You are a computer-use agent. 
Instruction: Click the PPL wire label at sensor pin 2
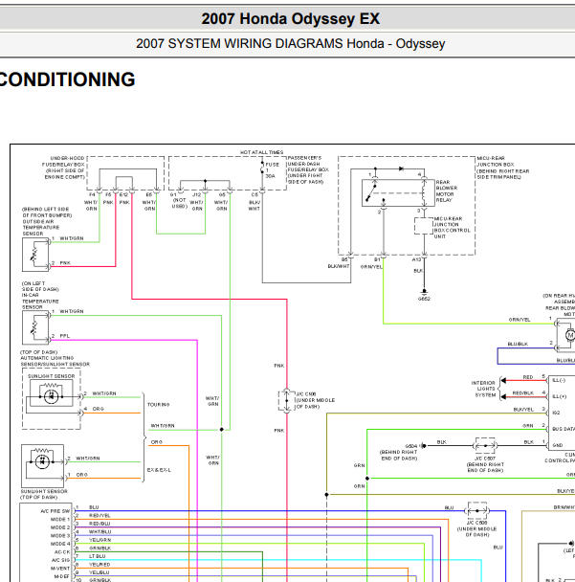(x=64, y=336)
